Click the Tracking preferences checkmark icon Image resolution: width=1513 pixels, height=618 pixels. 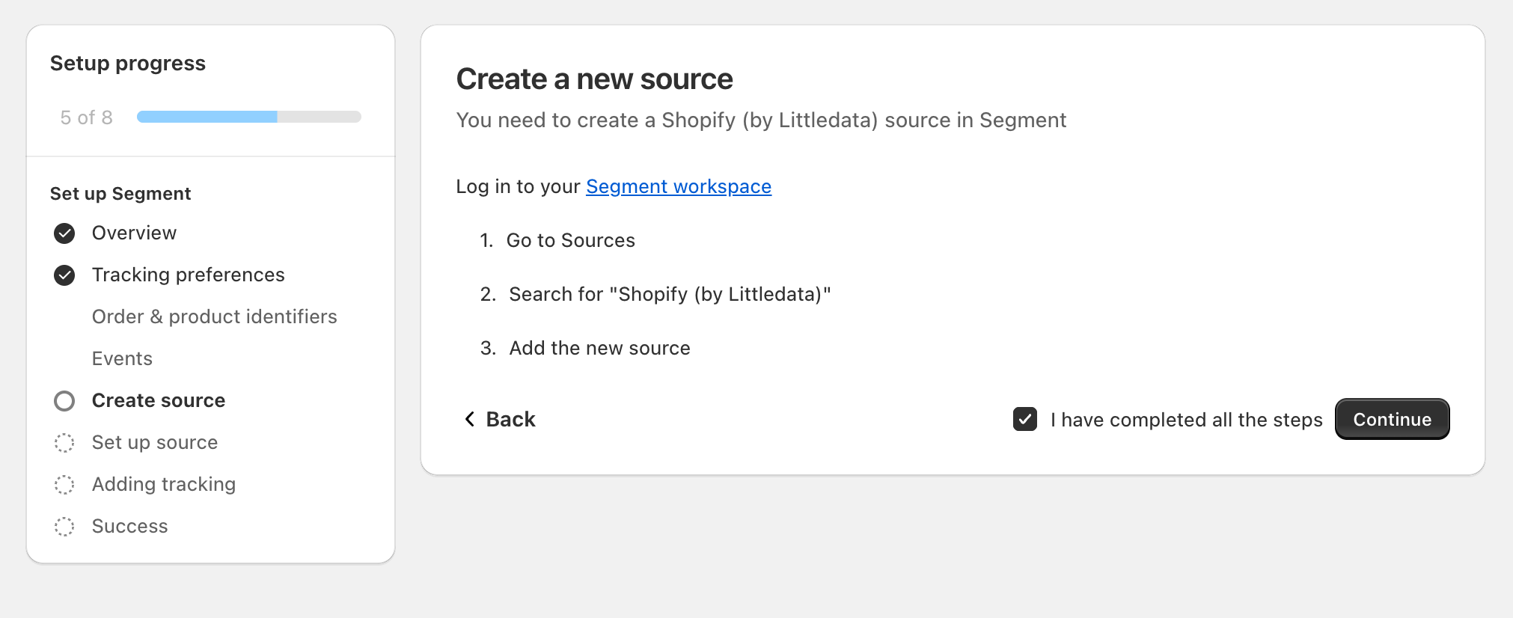coord(64,275)
